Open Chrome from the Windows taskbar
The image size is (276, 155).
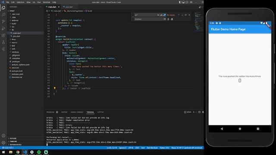coord(18,152)
